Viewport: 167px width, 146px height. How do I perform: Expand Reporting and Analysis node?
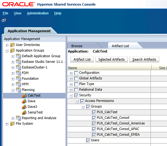(13, 118)
